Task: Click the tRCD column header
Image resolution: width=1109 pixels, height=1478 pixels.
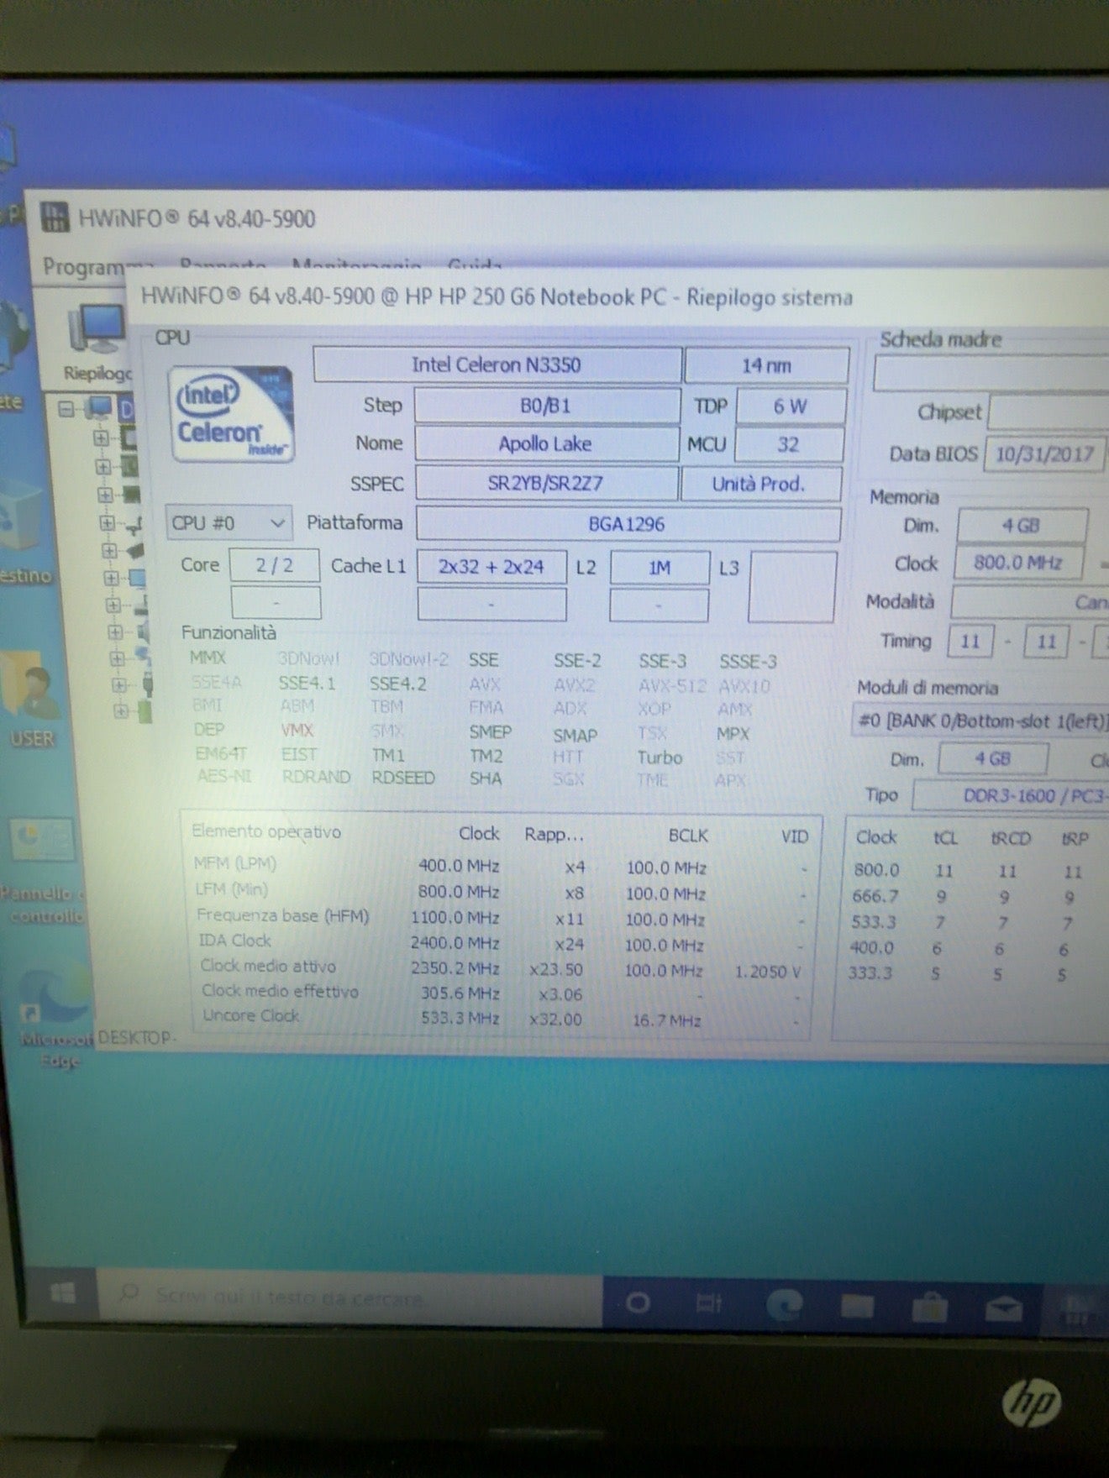Action: click(x=1011, y=838)
